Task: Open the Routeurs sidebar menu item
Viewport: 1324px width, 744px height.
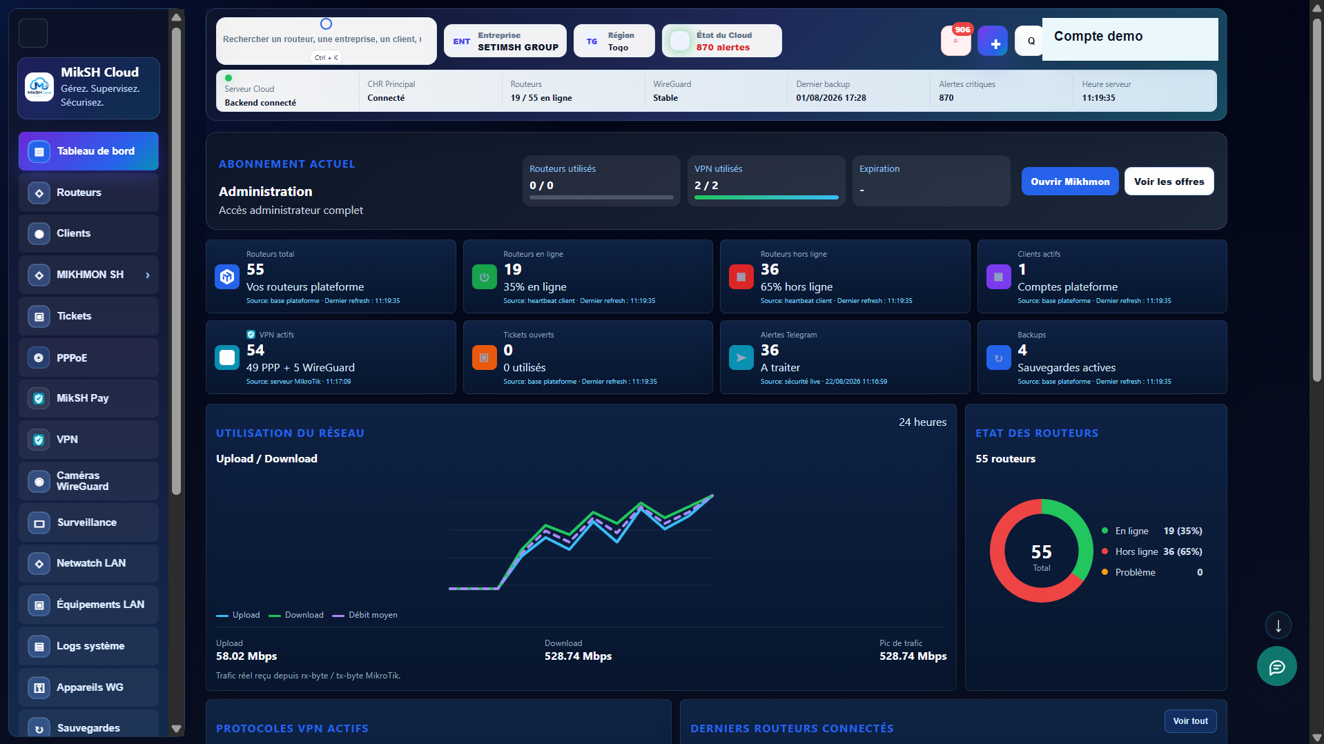Action: [88, 193]
